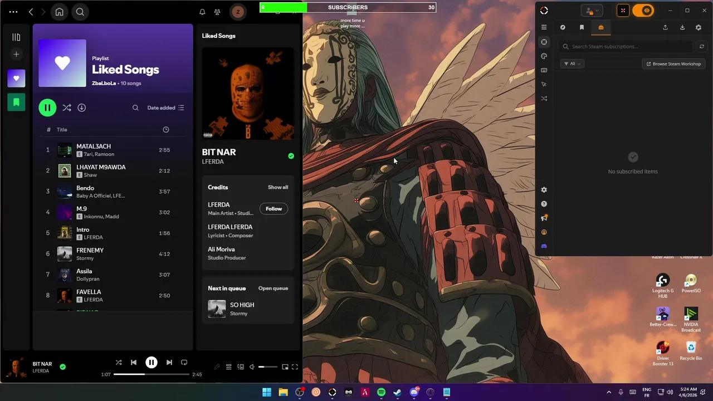Open Connect to a device icon
The image size is (713, 401).
(241, 367)
